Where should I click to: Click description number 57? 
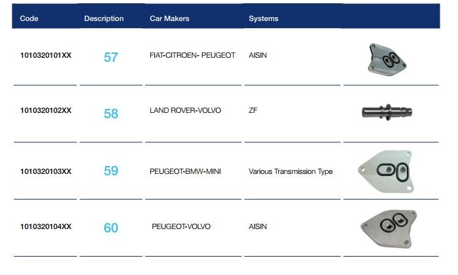111,57
